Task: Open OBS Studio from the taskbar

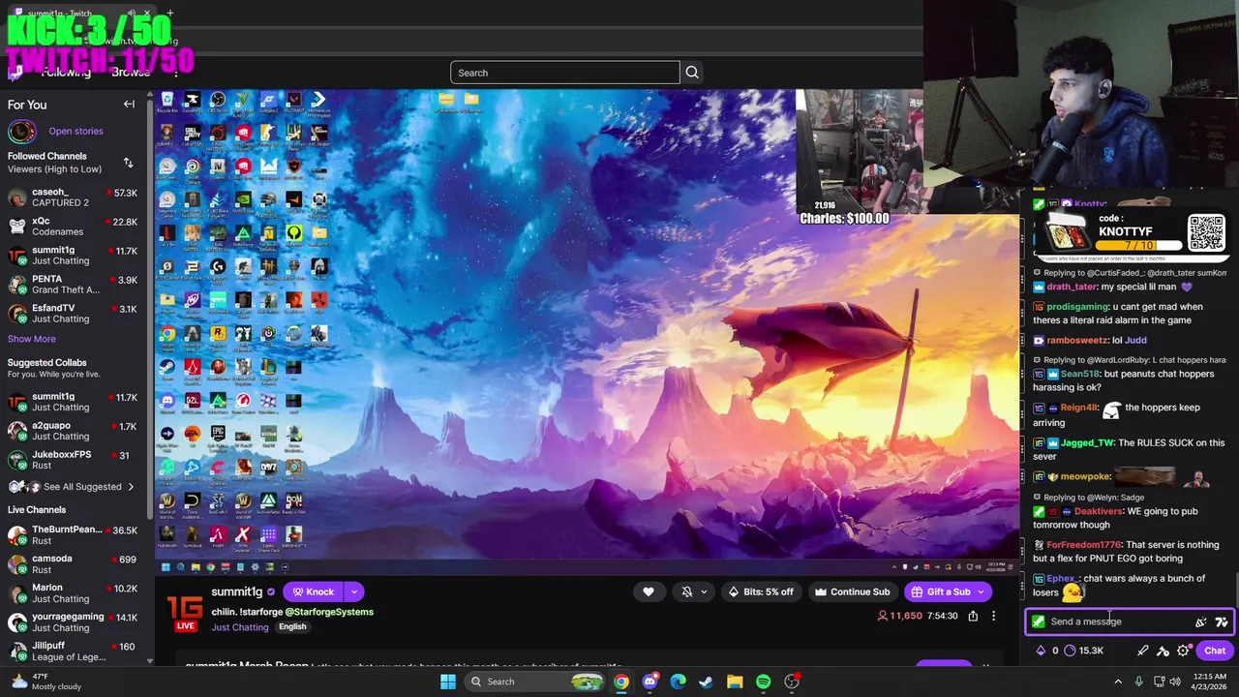Action: [792, 682]
